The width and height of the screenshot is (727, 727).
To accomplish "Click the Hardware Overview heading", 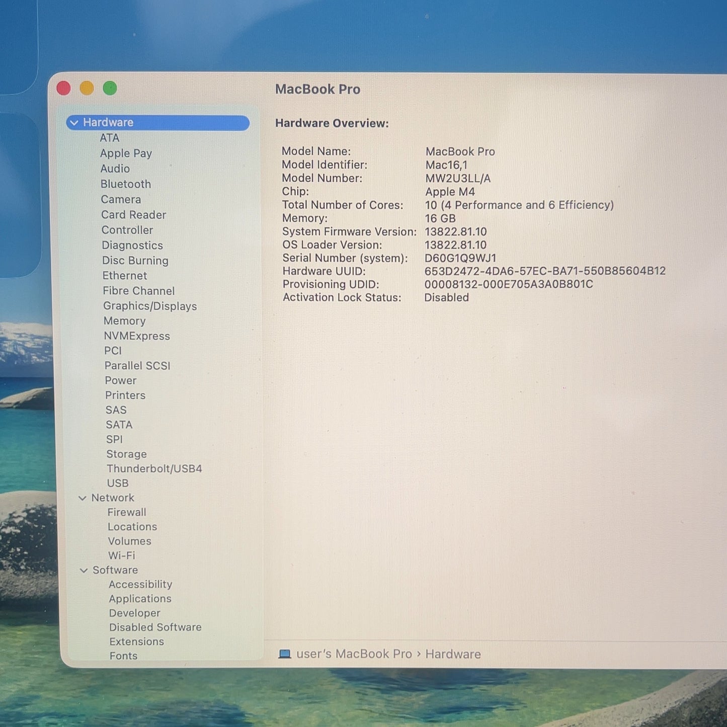I will (332, 123).
